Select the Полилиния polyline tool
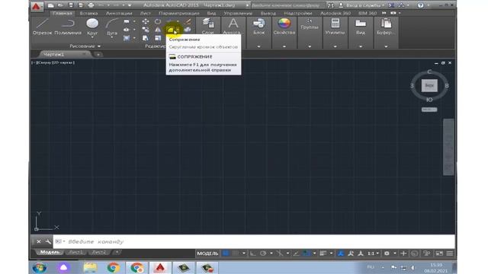Image resolution: width=488 pixels, height=274 pixels. (x=68, y=27)
